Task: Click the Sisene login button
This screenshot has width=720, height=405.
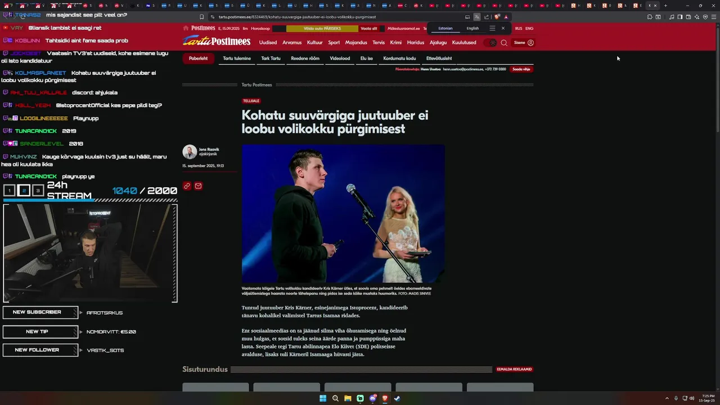Action: [x=524, y=43]
